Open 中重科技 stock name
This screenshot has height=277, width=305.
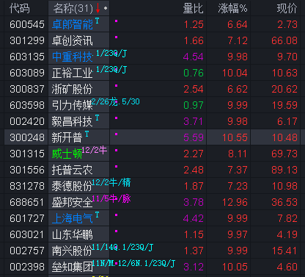click(73, 57)
